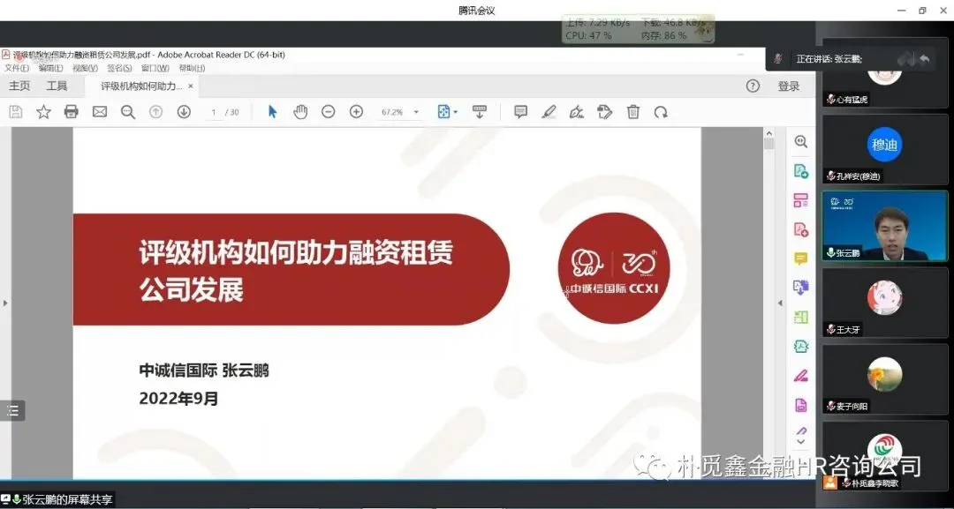Viewport: 954px width, 509px height.
Task: Go to previous page with up arrow icon
Action: (155, 112)
